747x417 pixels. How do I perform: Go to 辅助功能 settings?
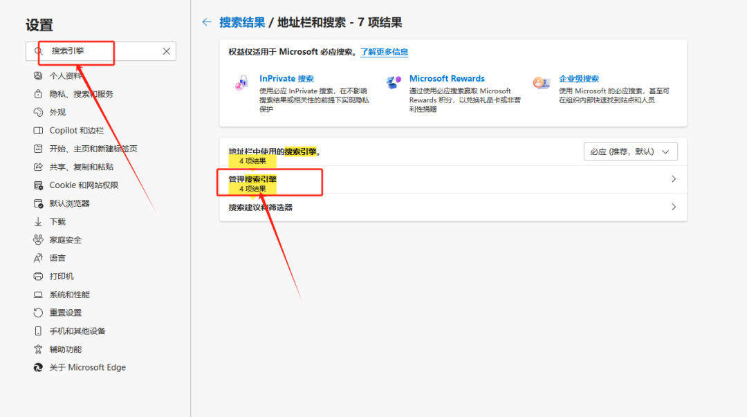(66, 349)
